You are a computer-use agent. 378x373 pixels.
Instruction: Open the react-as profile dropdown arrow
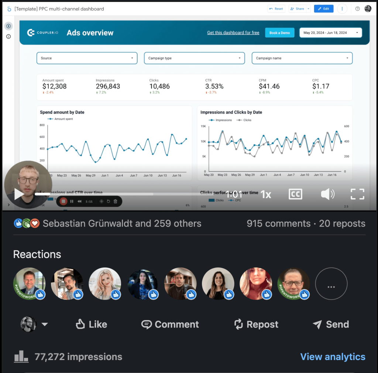point(45,324)
